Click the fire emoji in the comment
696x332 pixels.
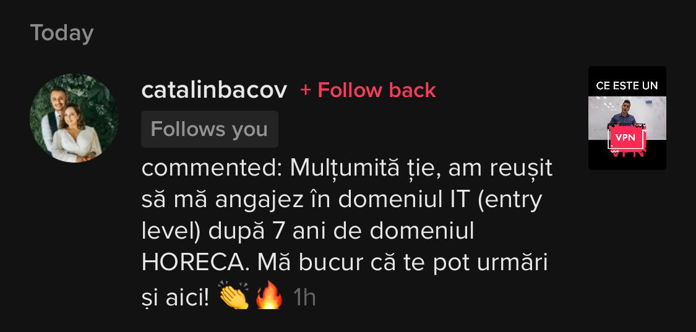point(270,295)
